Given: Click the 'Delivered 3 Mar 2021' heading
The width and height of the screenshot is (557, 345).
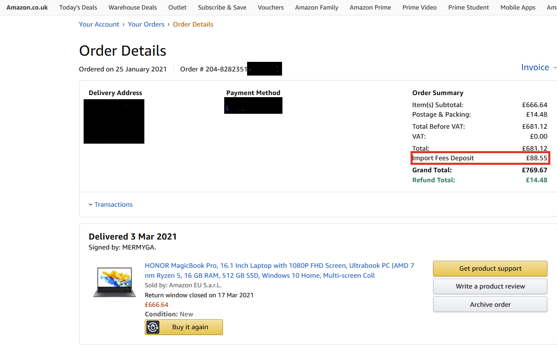Looking at the screenshot, I should coord(133,237).
